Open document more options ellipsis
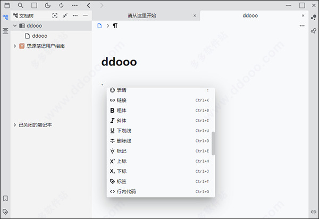The image size is (319, 219). coord(302,26)
